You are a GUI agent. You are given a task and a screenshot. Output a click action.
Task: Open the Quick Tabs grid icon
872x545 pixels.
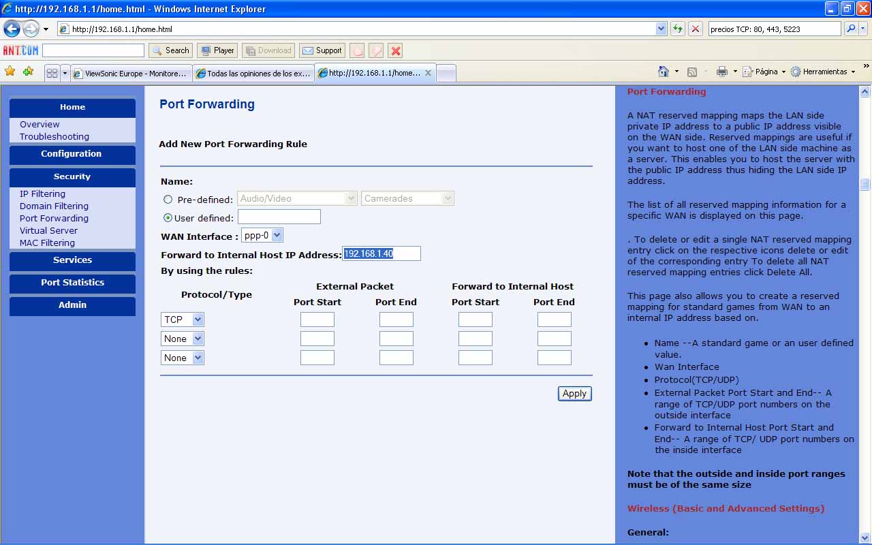(52, 73)
